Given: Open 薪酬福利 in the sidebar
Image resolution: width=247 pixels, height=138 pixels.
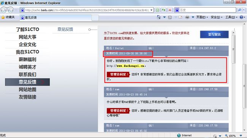Looking at the screenshot, I should [x=27, y=60].
